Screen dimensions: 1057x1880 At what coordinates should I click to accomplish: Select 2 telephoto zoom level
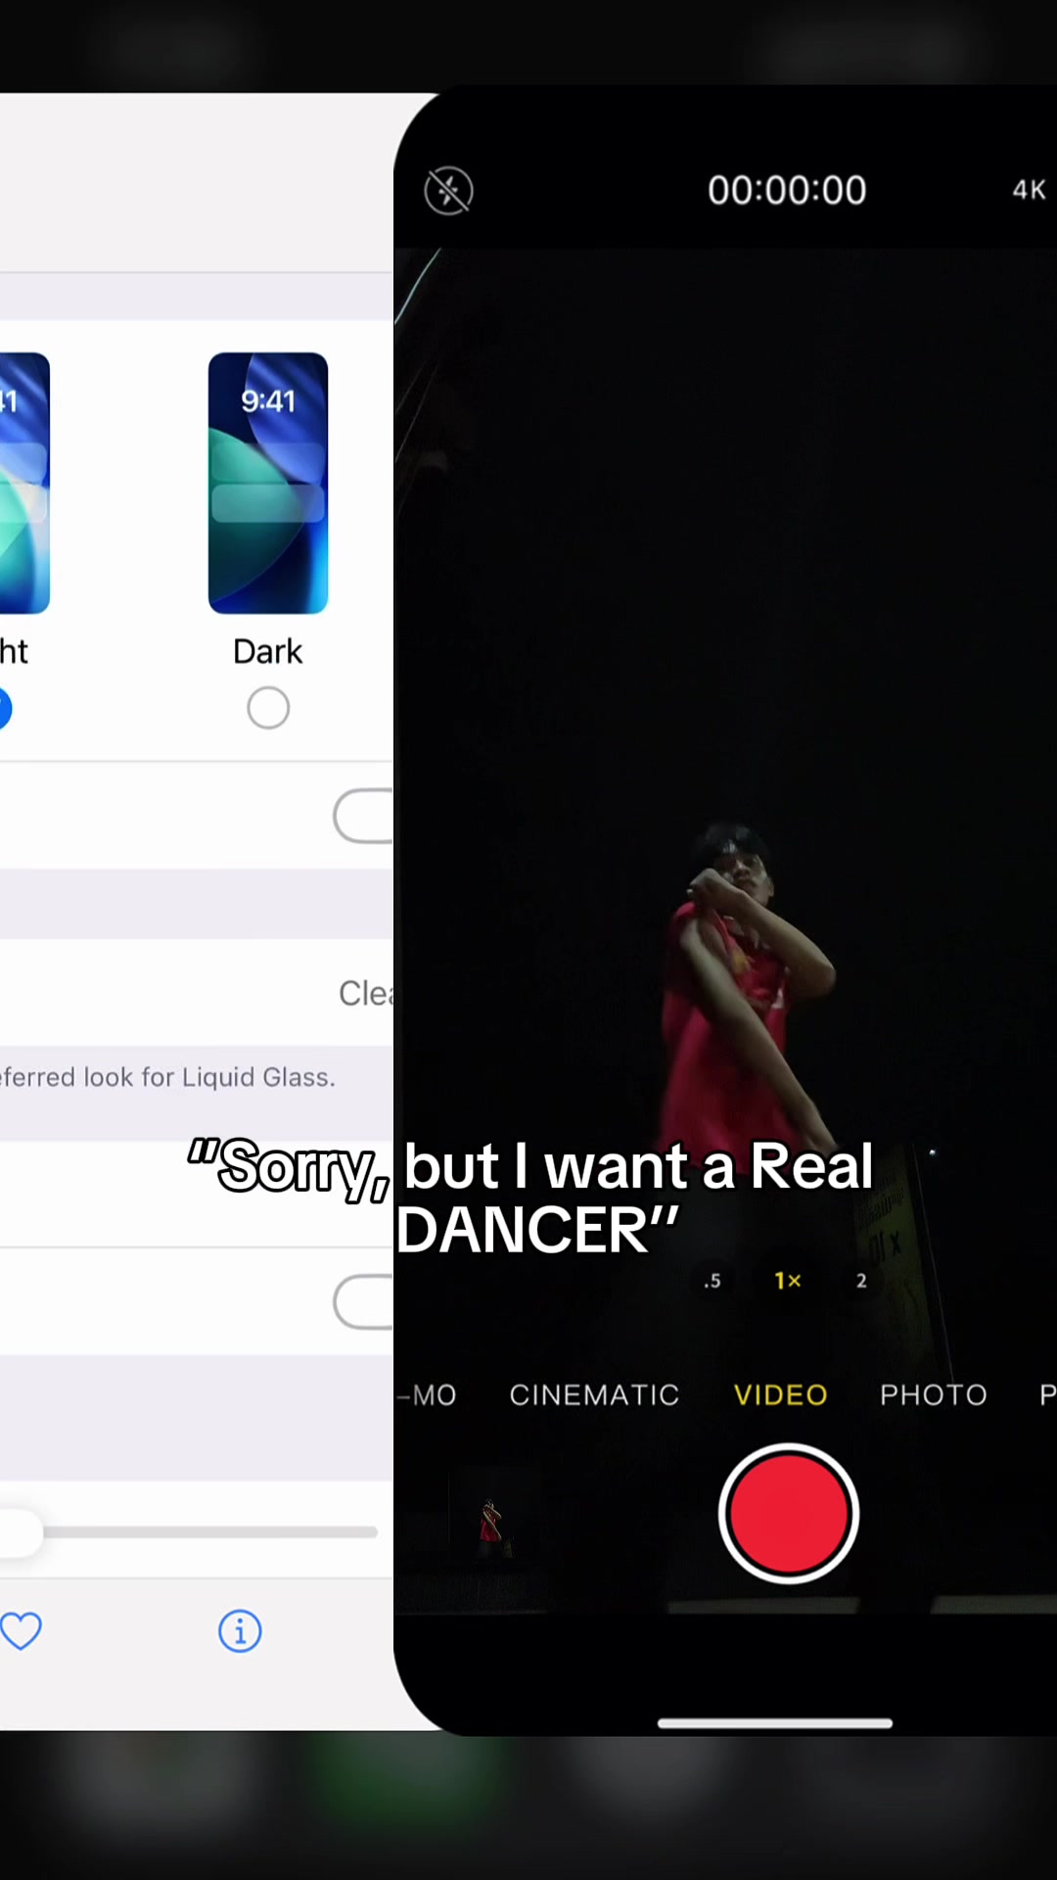click(x=861, y=1281)
